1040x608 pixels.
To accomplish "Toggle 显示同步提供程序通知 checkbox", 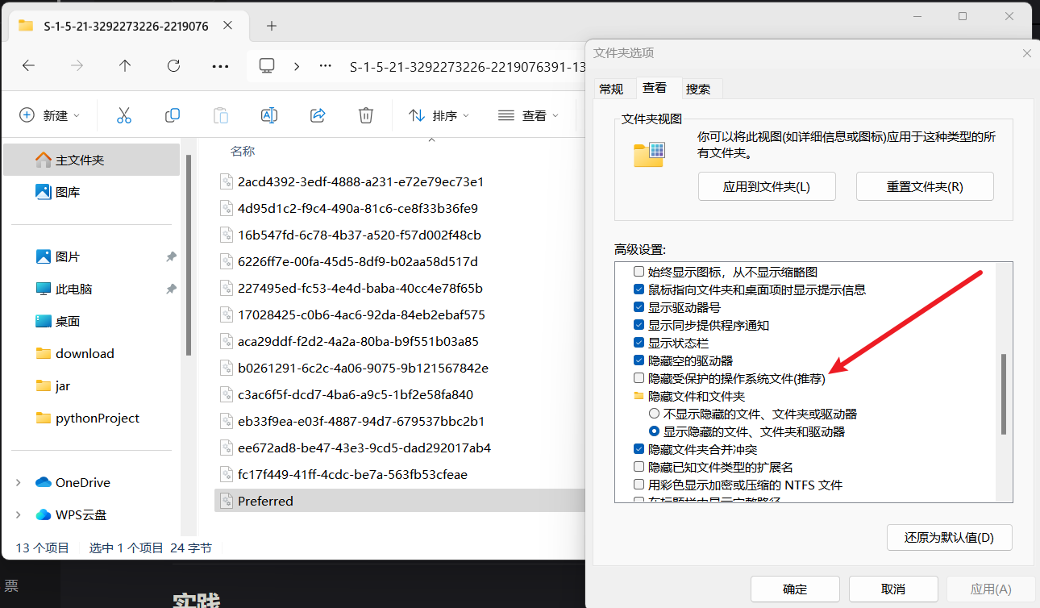I will pos(639,325).
